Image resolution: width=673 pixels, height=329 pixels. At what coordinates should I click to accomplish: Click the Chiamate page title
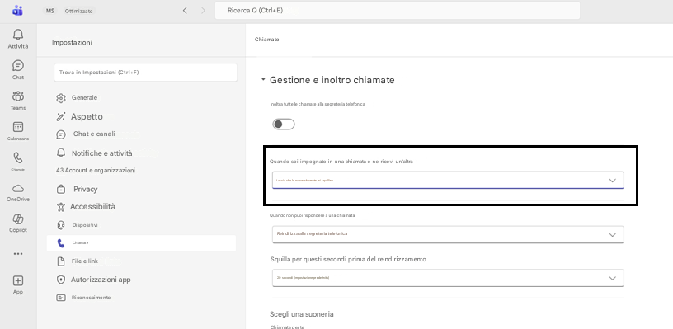(x=267, y=40)
